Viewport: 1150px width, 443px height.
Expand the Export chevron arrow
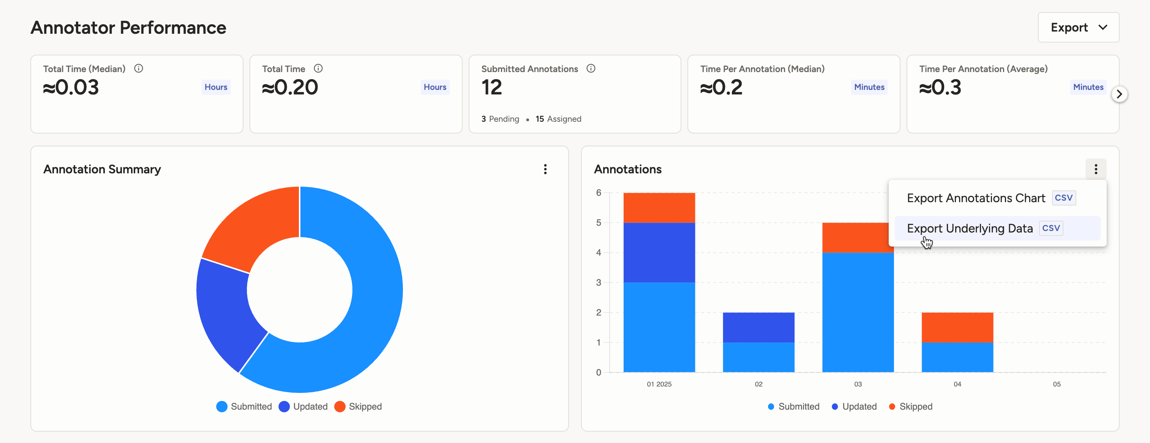[1103, 27]
